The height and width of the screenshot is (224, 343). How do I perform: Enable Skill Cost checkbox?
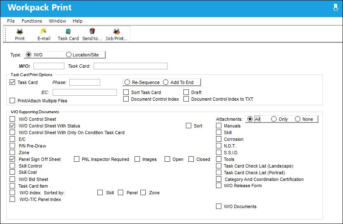coord(13,172)
